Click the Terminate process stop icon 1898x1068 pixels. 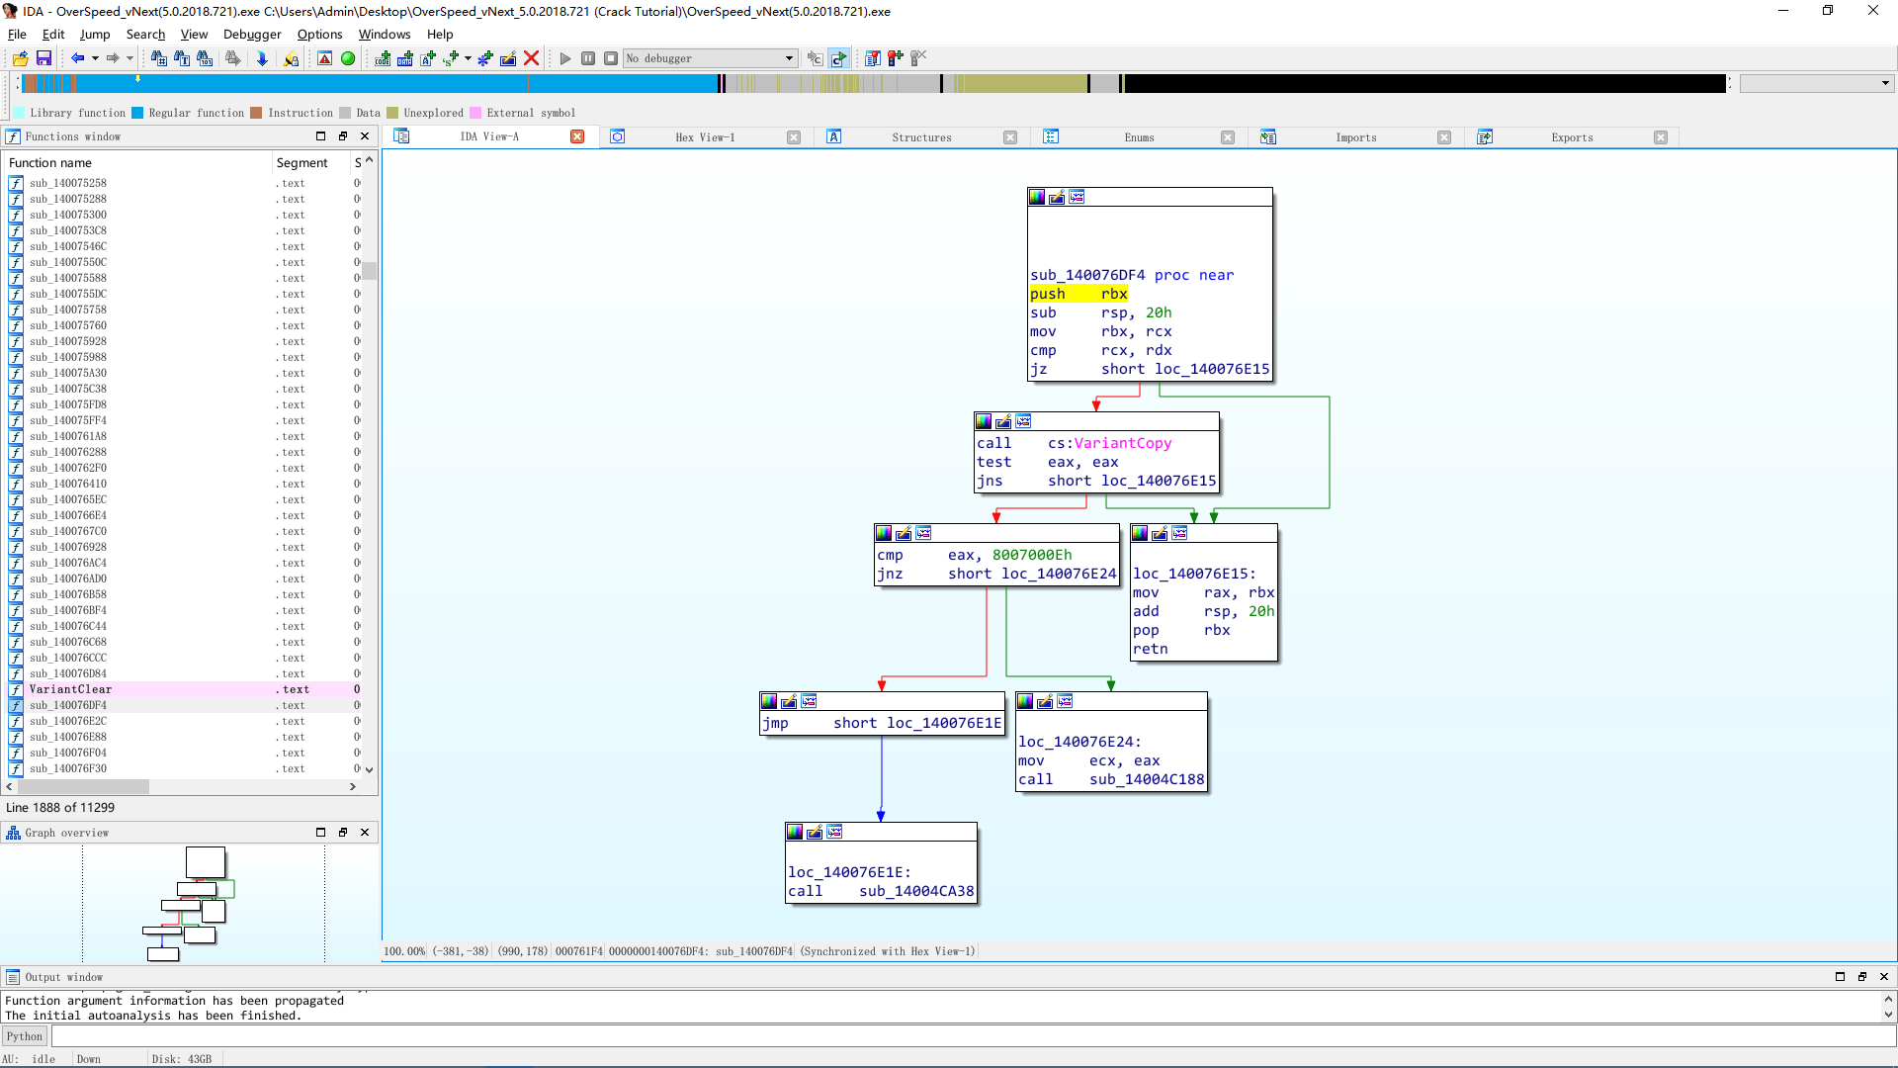coord(611,58)
